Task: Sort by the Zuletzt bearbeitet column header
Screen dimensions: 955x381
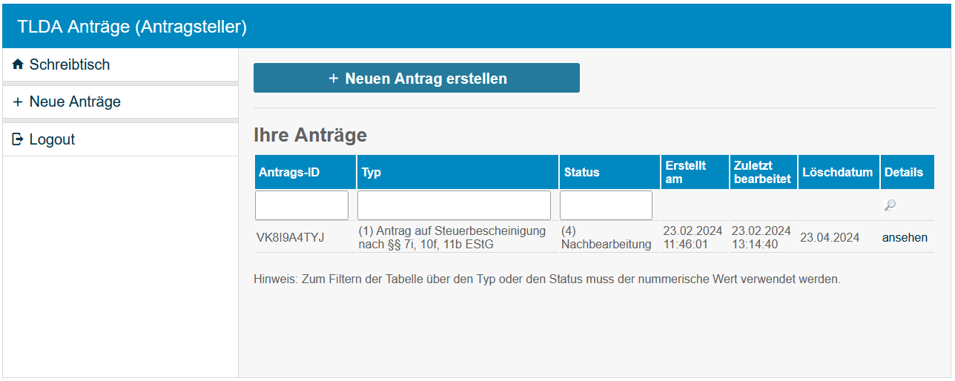Action: tap(762, 172)
